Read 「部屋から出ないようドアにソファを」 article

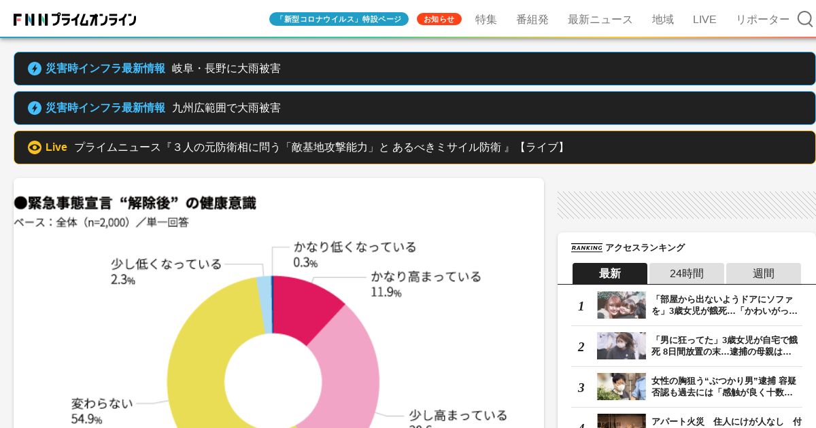pos(726,305)
